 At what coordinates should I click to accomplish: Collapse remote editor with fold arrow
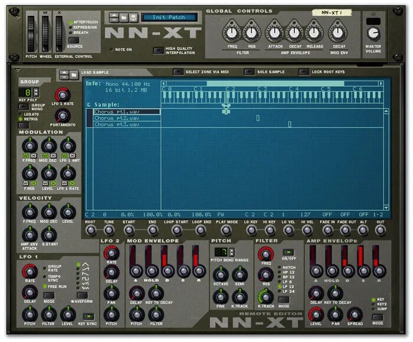point(17,70)
